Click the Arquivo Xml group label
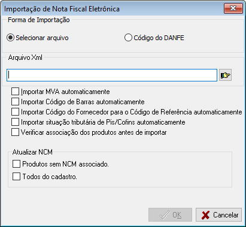Screen dimensions: 246x227 pos(25,57)
